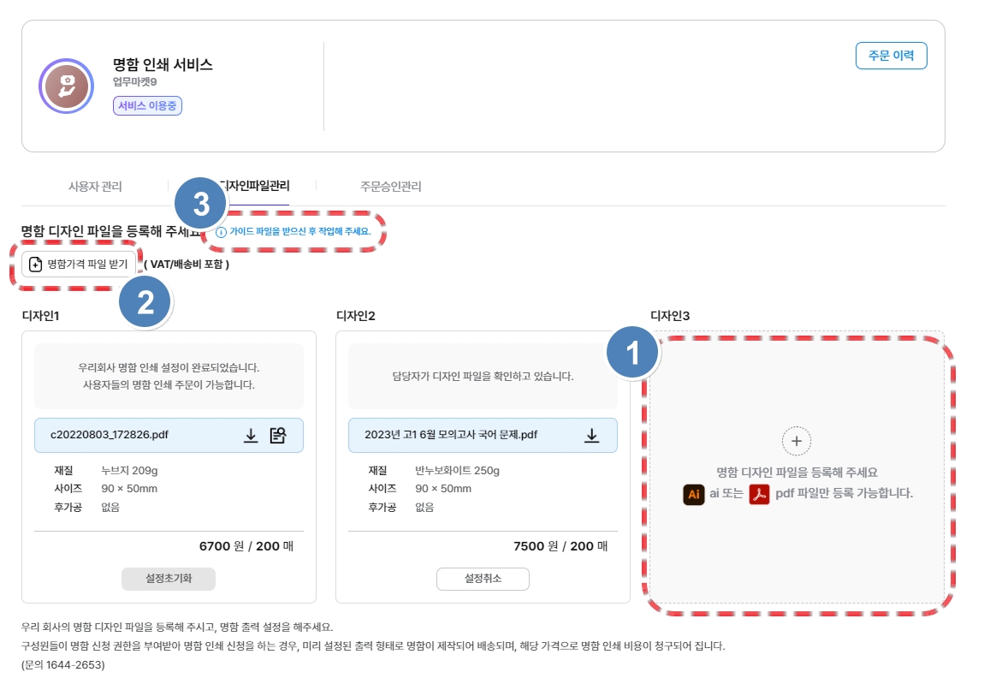This screenshot has width=984, height=690.
Task: Click the 서비스 이용중 status badge
Action: pos(147,105)
